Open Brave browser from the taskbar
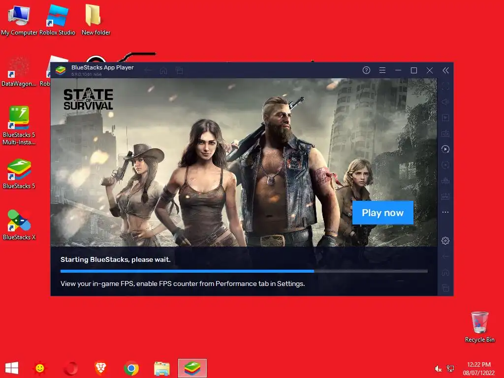The image size is (504, 378). point(100,368)
